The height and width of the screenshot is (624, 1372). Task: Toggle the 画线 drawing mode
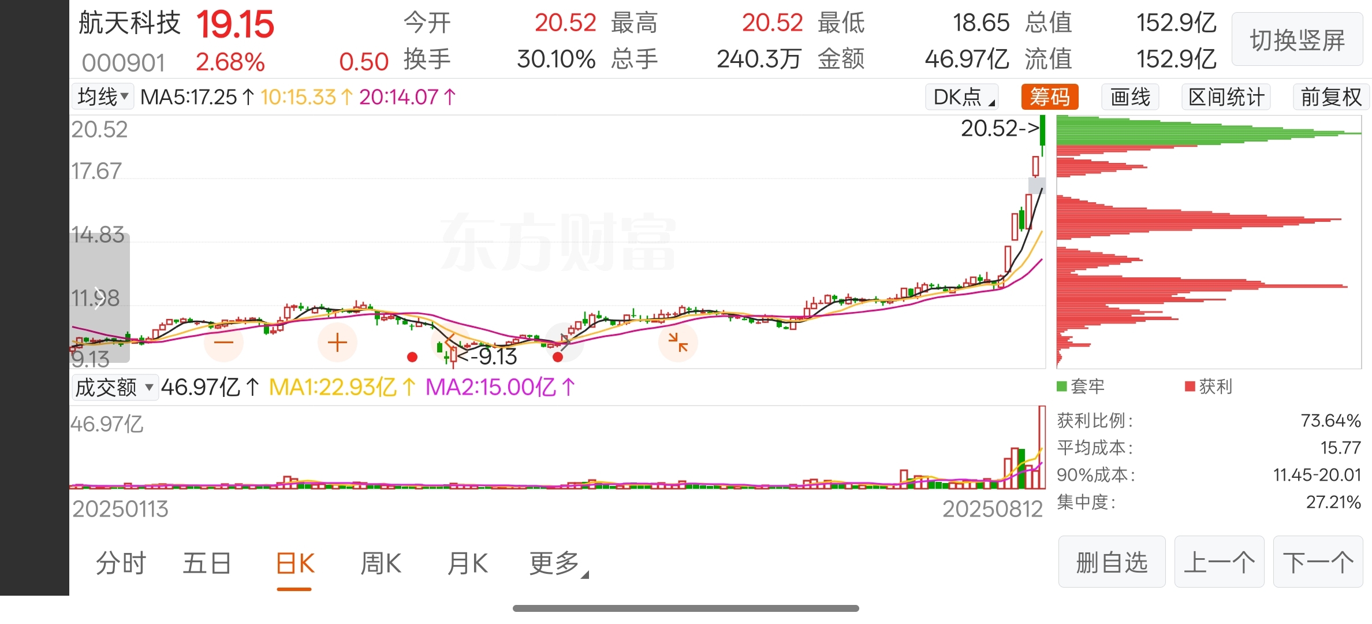click(x=1130, y=96)
